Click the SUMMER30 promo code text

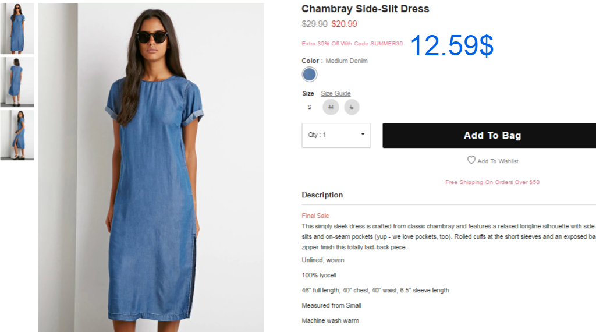tap(386, 44)
